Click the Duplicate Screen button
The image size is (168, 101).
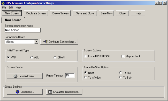tap(36, 13)
